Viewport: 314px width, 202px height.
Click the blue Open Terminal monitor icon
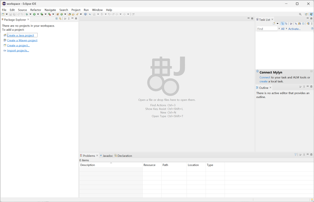[x=85, y=14]
